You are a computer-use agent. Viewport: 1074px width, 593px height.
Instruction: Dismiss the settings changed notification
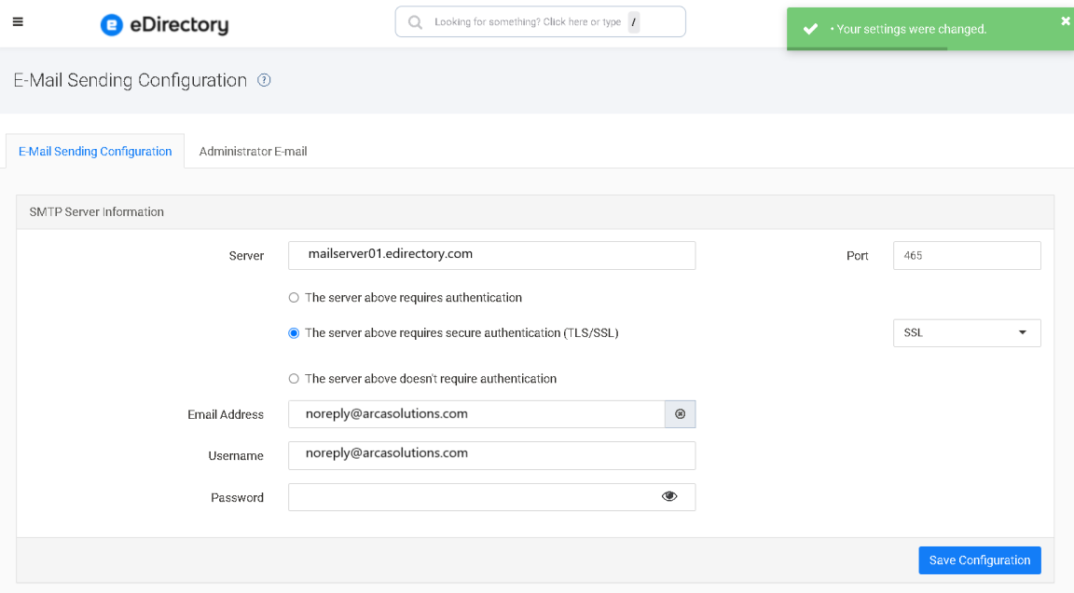[1065, 21]
